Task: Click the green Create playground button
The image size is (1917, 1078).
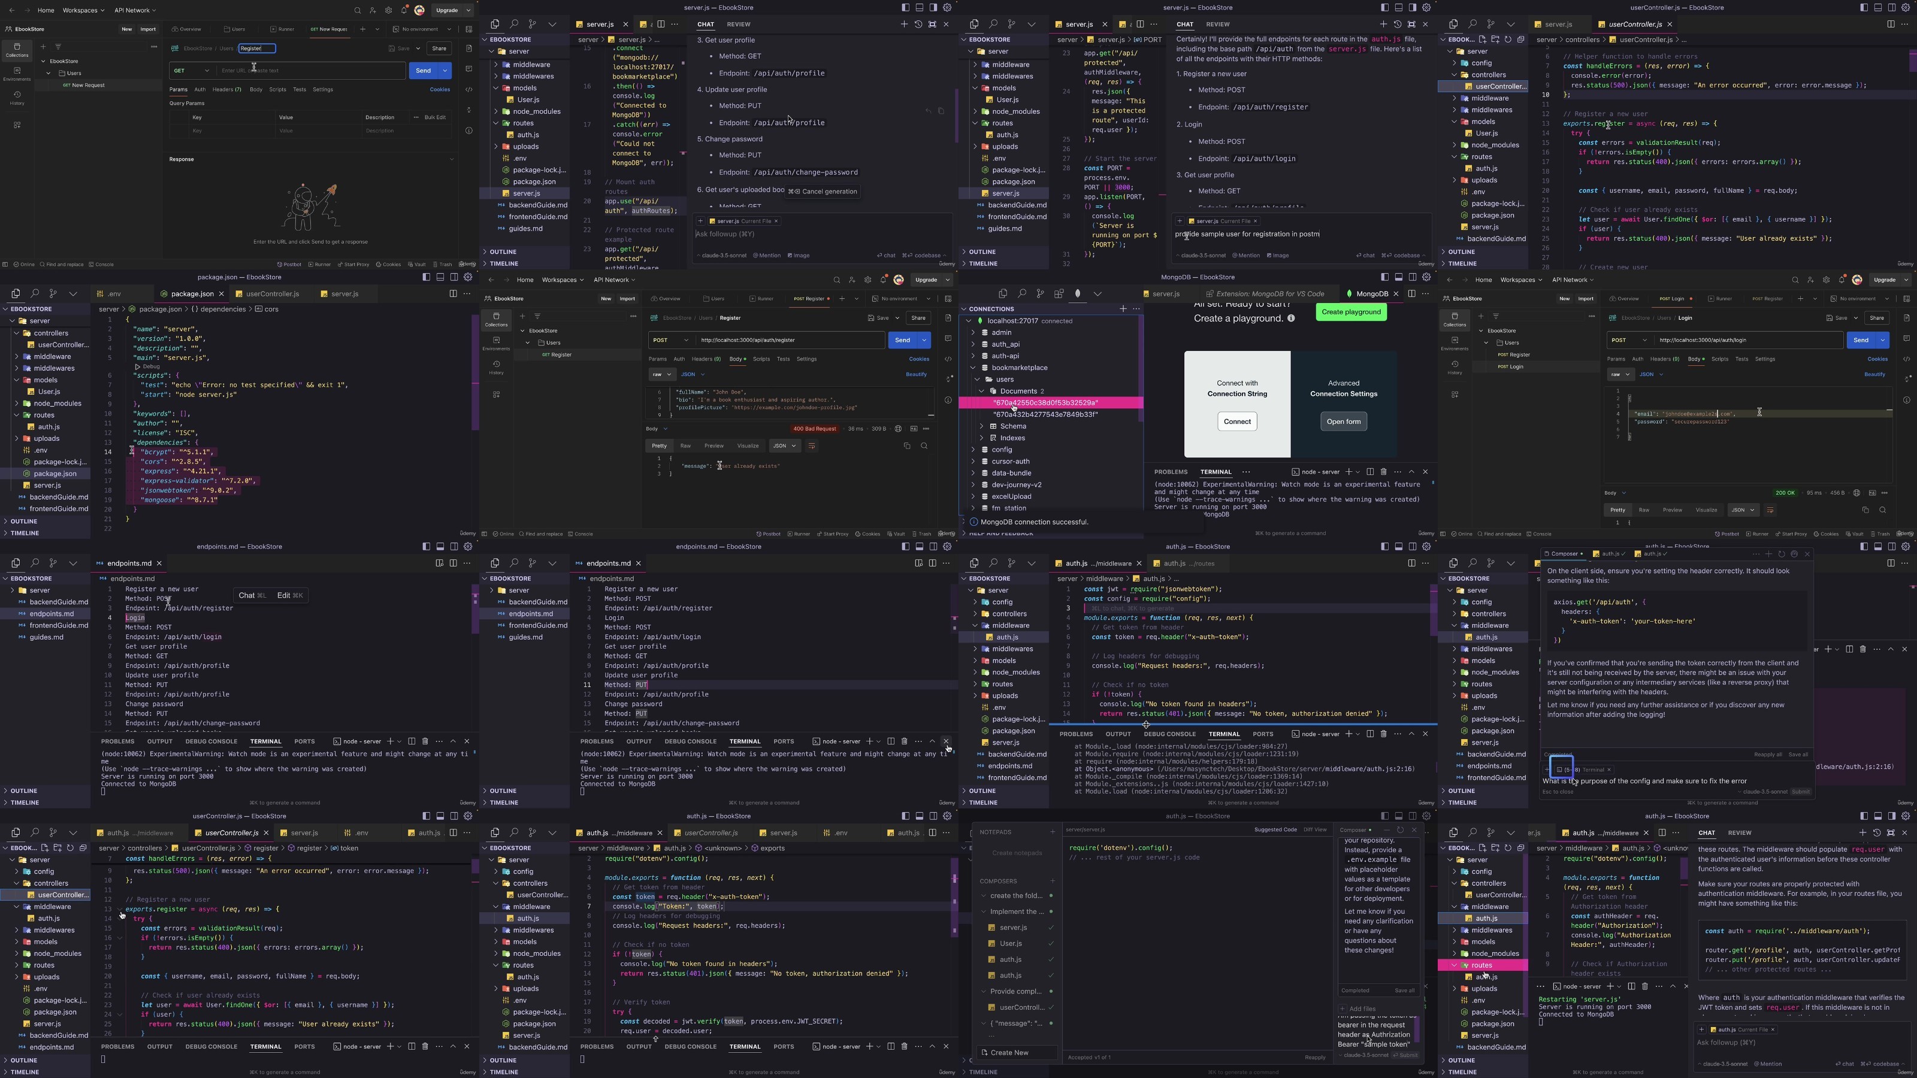Action: pos(1351,311)
